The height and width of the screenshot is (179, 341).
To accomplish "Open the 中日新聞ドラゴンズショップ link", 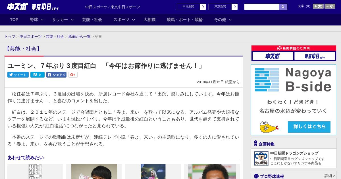I will tap(294, 153).
